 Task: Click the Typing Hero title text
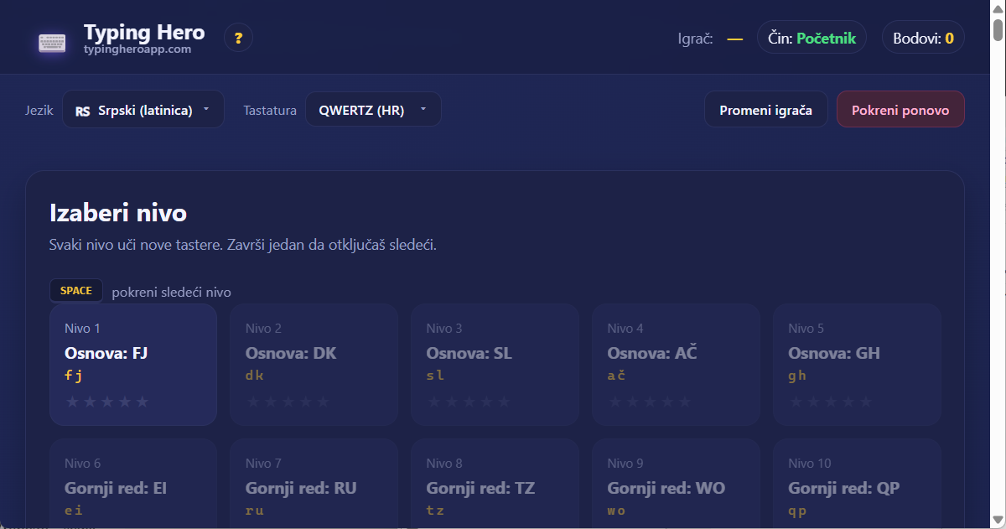pyautogui.click(x=144, y=32)
